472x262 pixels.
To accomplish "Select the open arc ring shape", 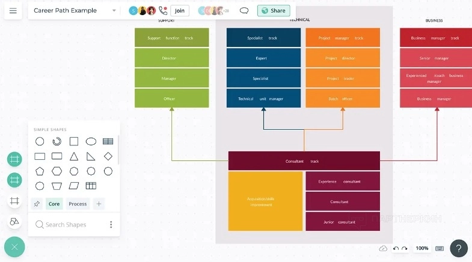I will [x=57, y=141].
